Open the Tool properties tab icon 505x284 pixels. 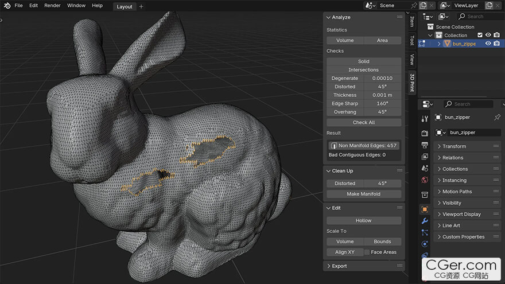(425, 119)
